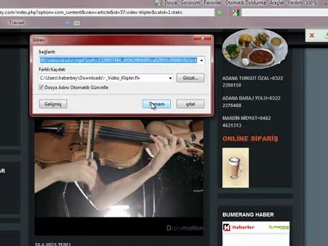Expand the bağlantı dropdown arrow

pyautogui.click(x=201, y=61)
